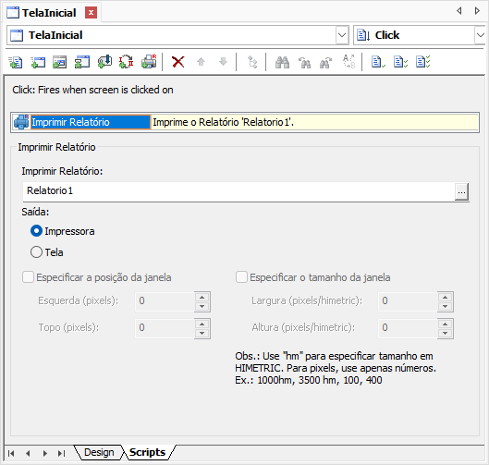Move the selected script up
Image resolution: width=489 pixels, height=465 pixels.
(x=202, y=62)
